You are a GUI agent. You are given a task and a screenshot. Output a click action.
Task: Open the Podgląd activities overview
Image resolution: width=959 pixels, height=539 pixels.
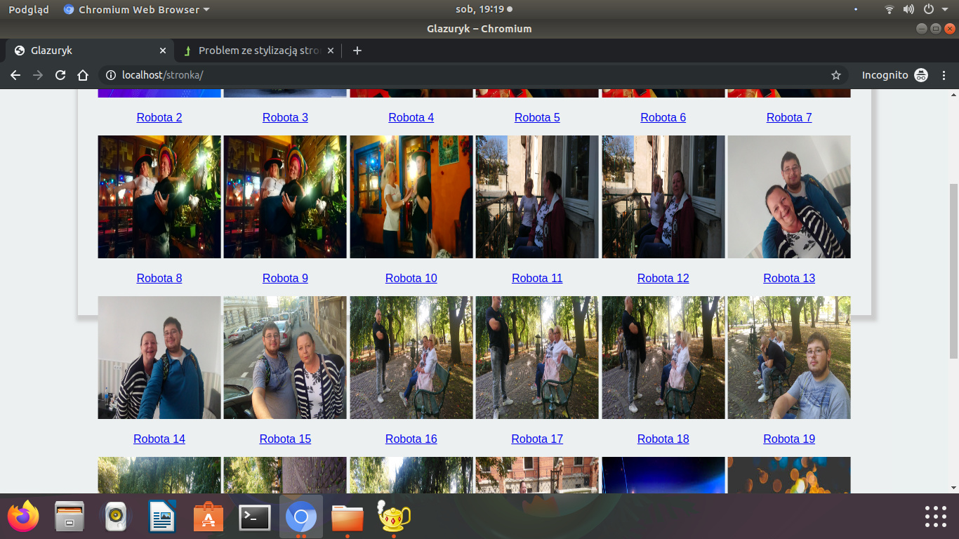(x=28, y=10)
